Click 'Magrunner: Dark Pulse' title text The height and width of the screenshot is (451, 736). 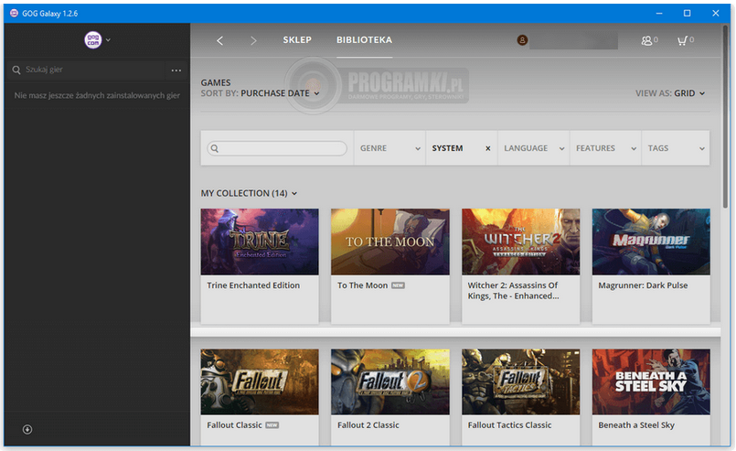coord(643,285)
